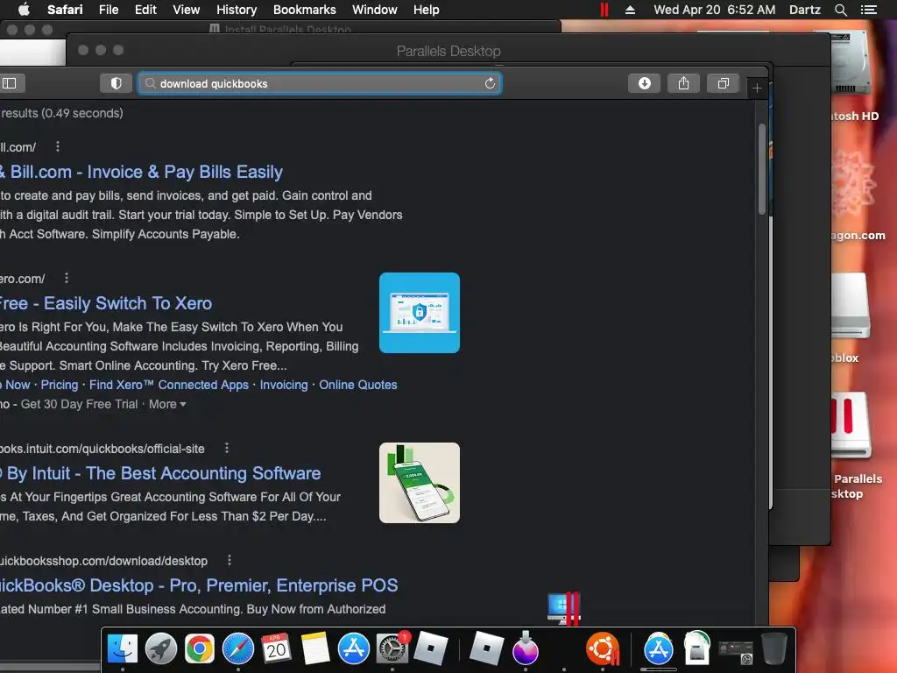This screenshot has width=897, height=673.
Task: Add a new tab with the plus button
Action: click(757, 89)
